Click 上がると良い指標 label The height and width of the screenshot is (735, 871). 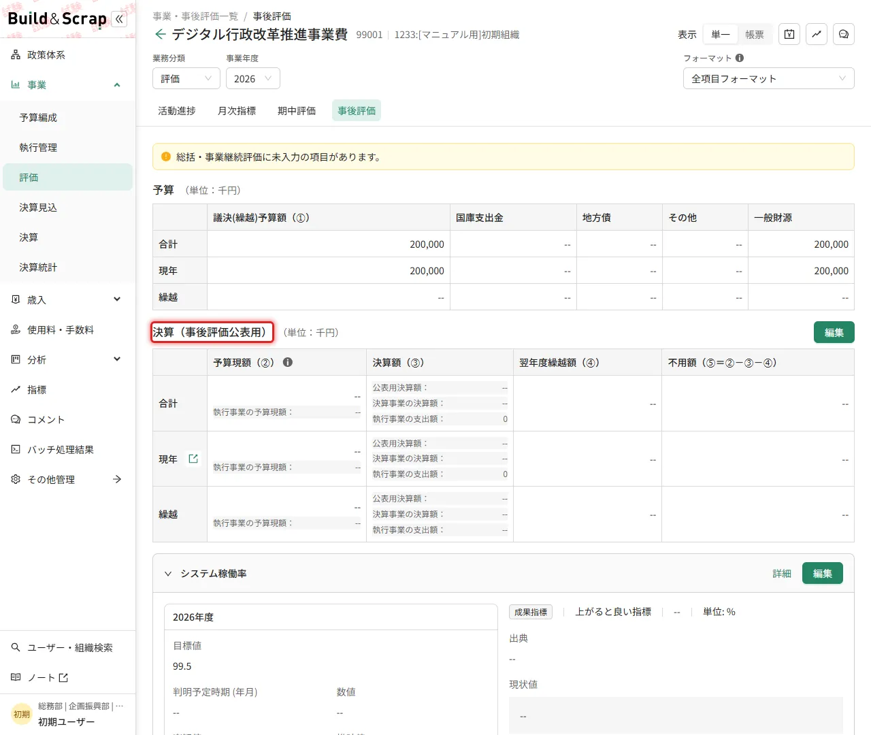(613, 612)
